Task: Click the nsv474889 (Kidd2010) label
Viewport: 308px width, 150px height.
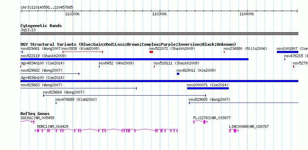Action: click(x=76, y=100)
